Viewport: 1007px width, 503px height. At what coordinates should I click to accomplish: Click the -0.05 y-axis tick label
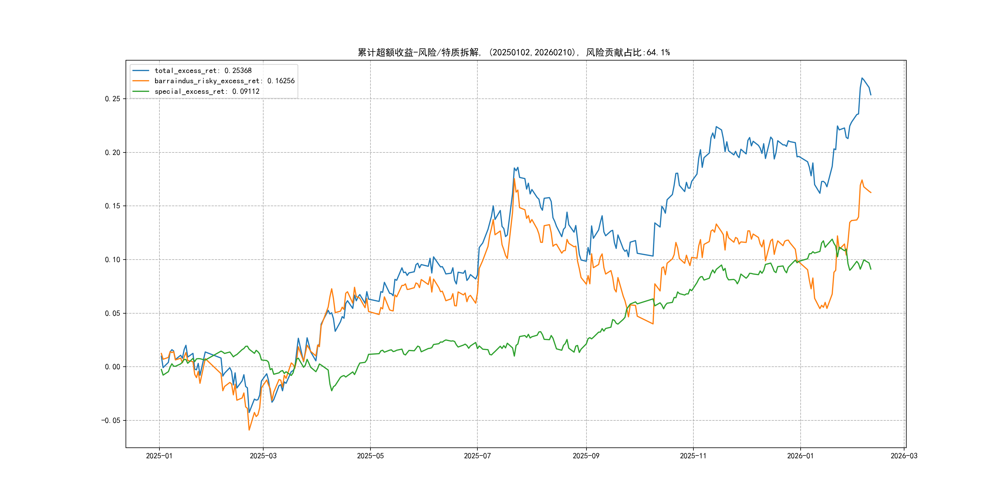tap(111, 421)
